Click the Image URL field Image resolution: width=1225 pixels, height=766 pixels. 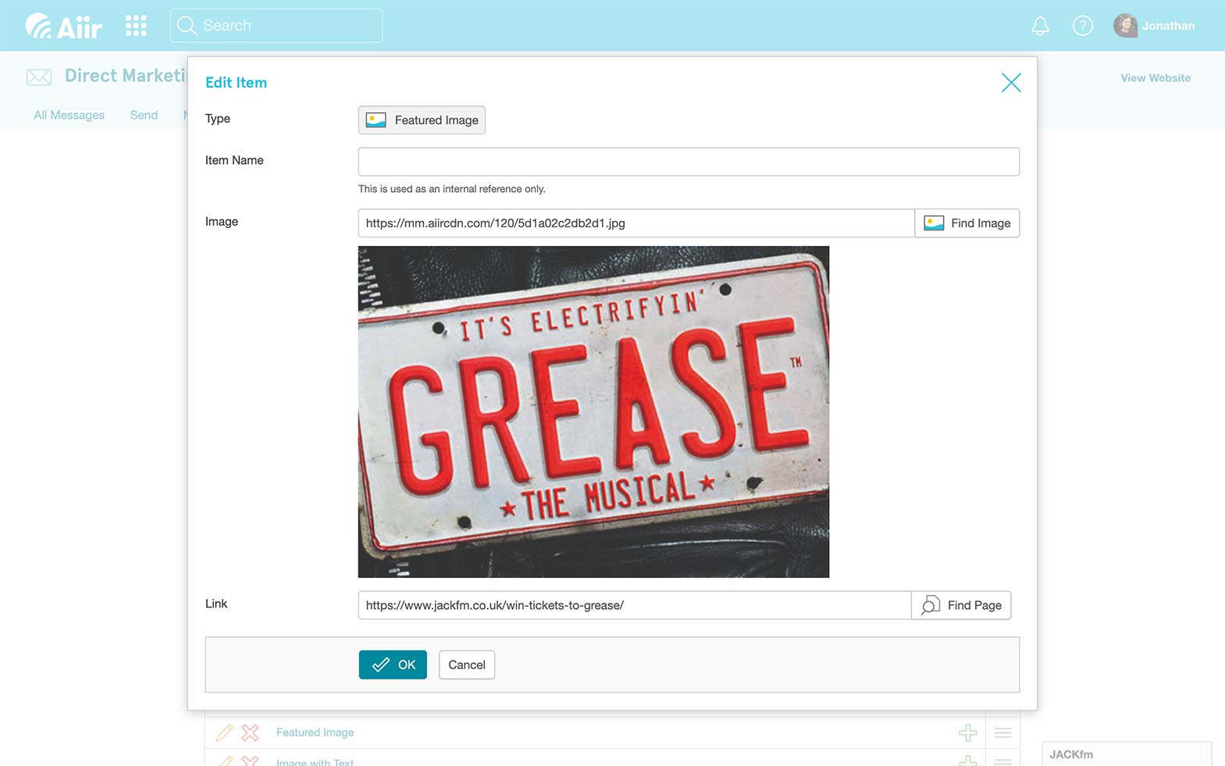click(636, 223)
